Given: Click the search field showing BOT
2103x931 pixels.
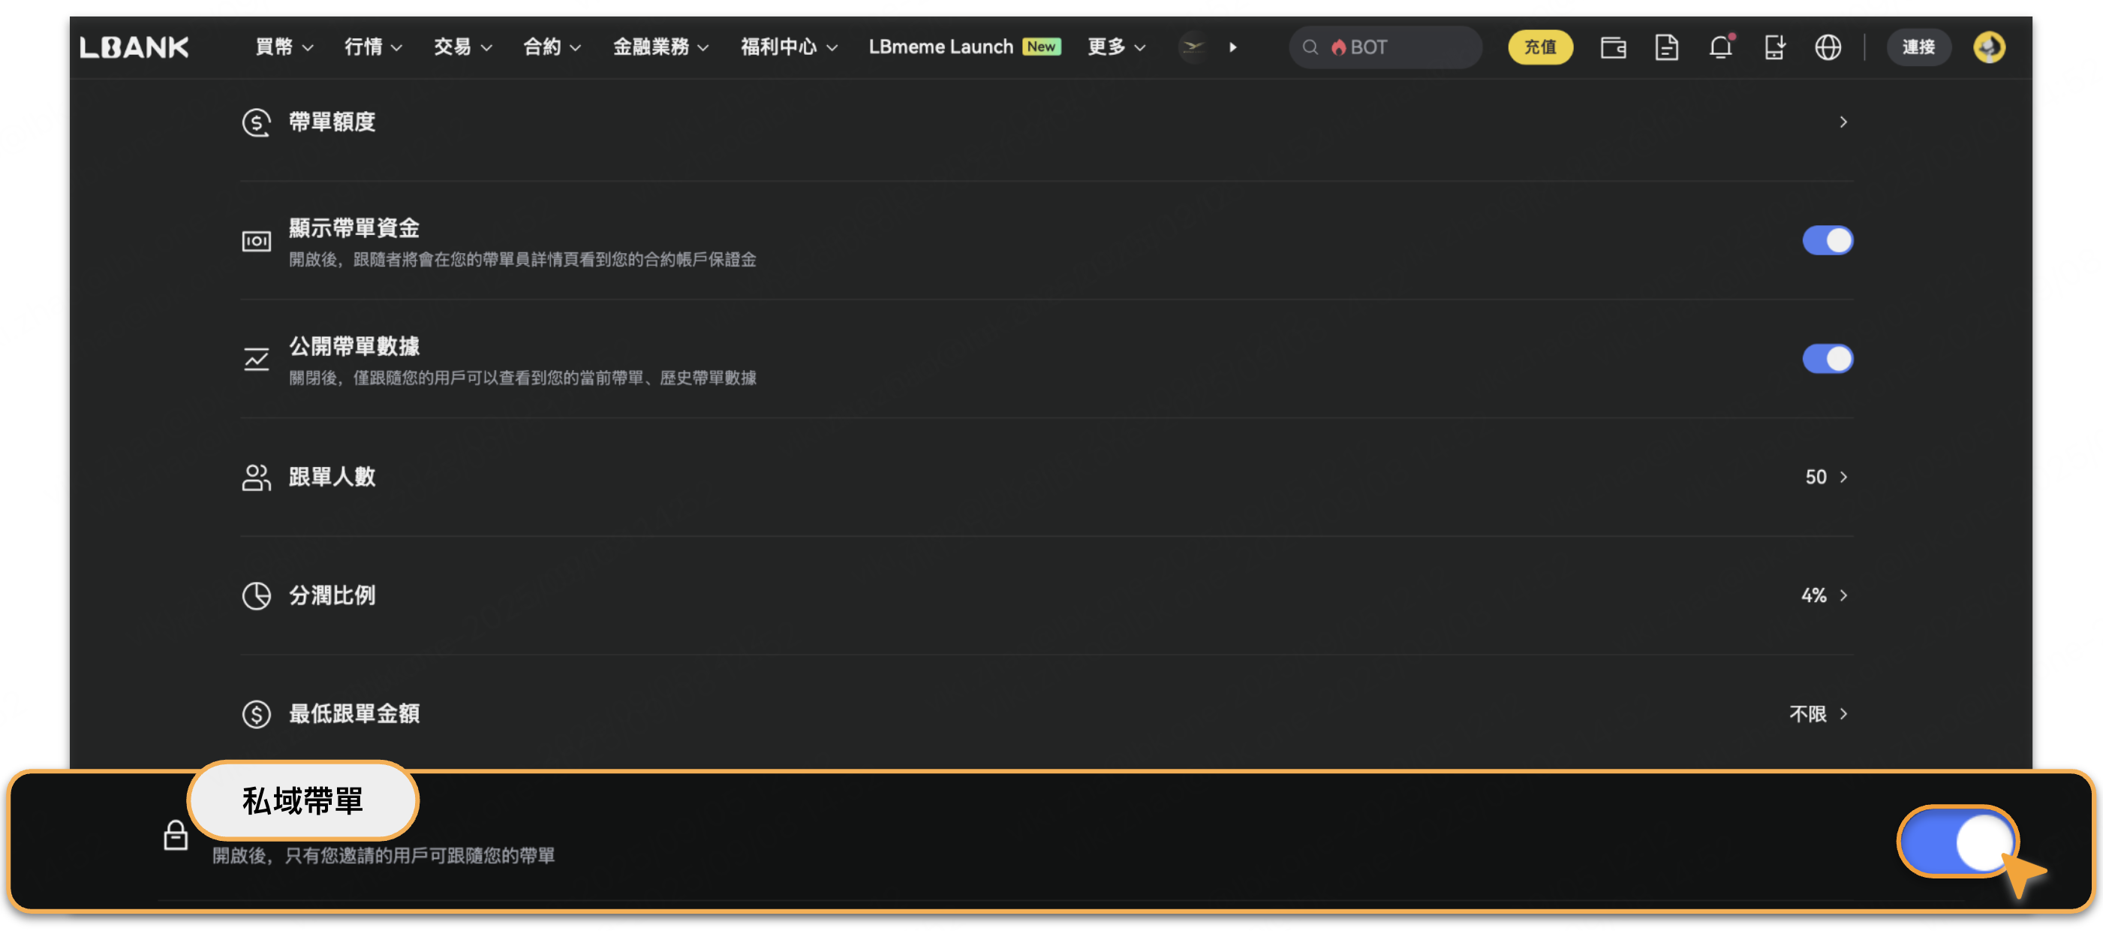Looking at the screenshot, I should click(1385, 47).
